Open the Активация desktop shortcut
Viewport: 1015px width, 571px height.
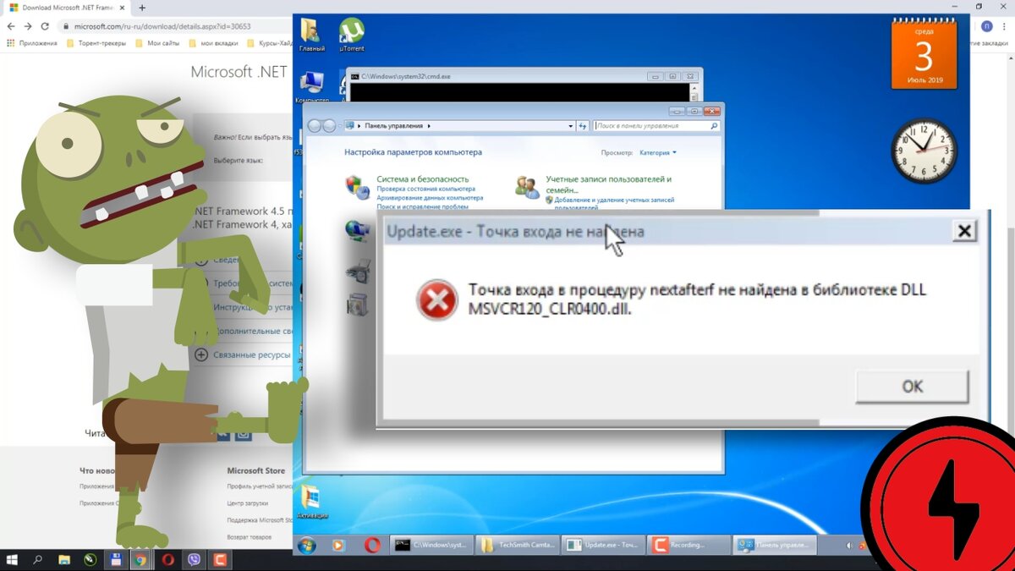pos(310,502)
